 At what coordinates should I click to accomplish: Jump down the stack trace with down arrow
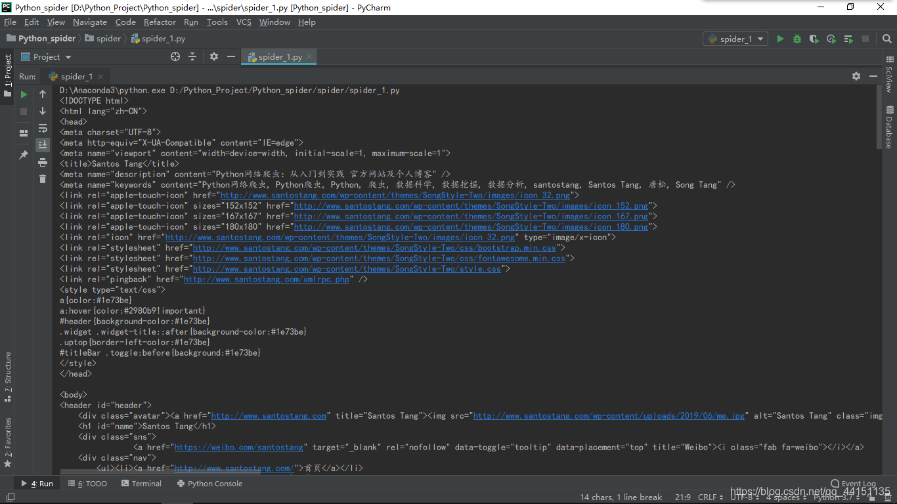click(x=43, y=112)
